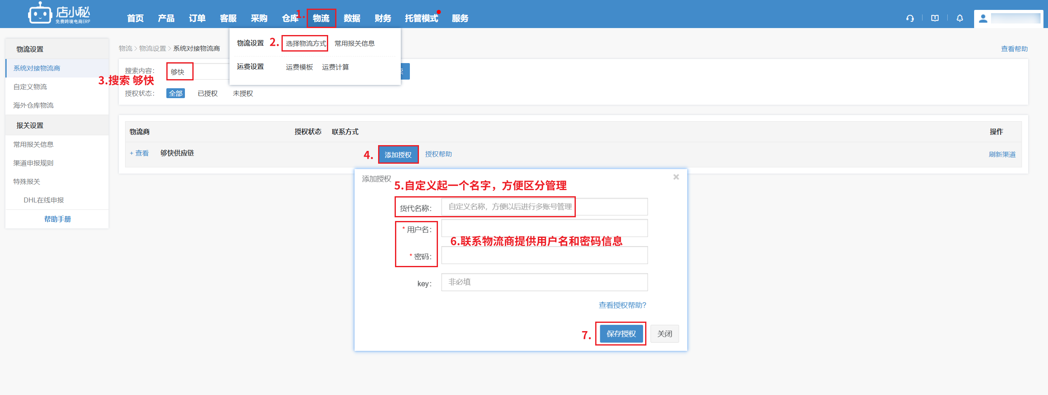Focus the optional key input field
The width and height of the screenshot is (1048, 395).
pyautogui.click(x=544, y=282)
